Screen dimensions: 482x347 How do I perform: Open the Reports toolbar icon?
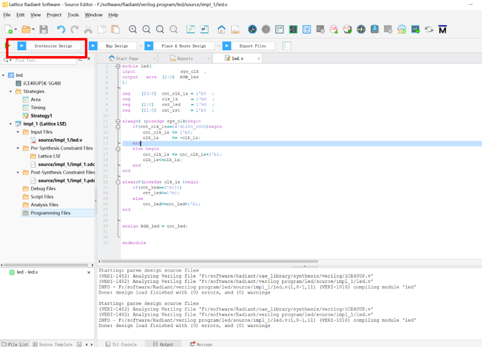(x=235, y=30)
